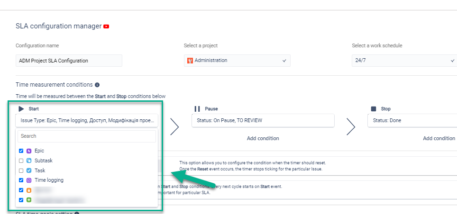
Task: Click the purple Epic issue type icon
Action: [x=29, y=151]
